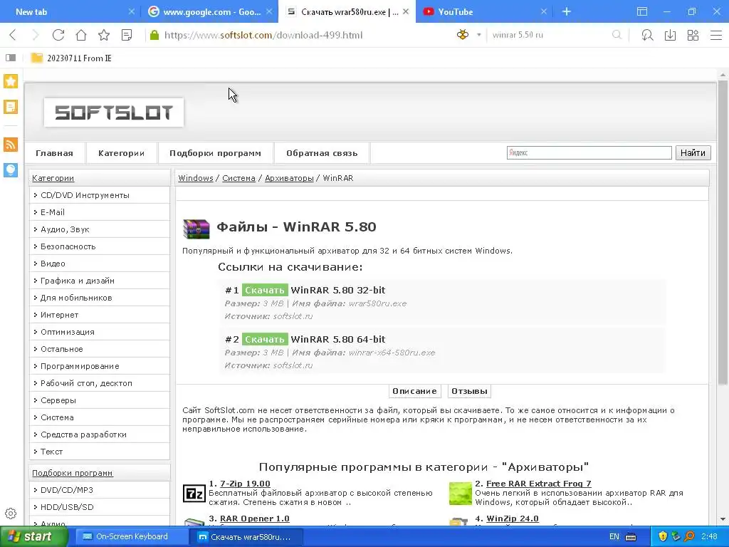Open the Главная menu item
This screenshot has width=729, height=547.
(x=54, y=153)
